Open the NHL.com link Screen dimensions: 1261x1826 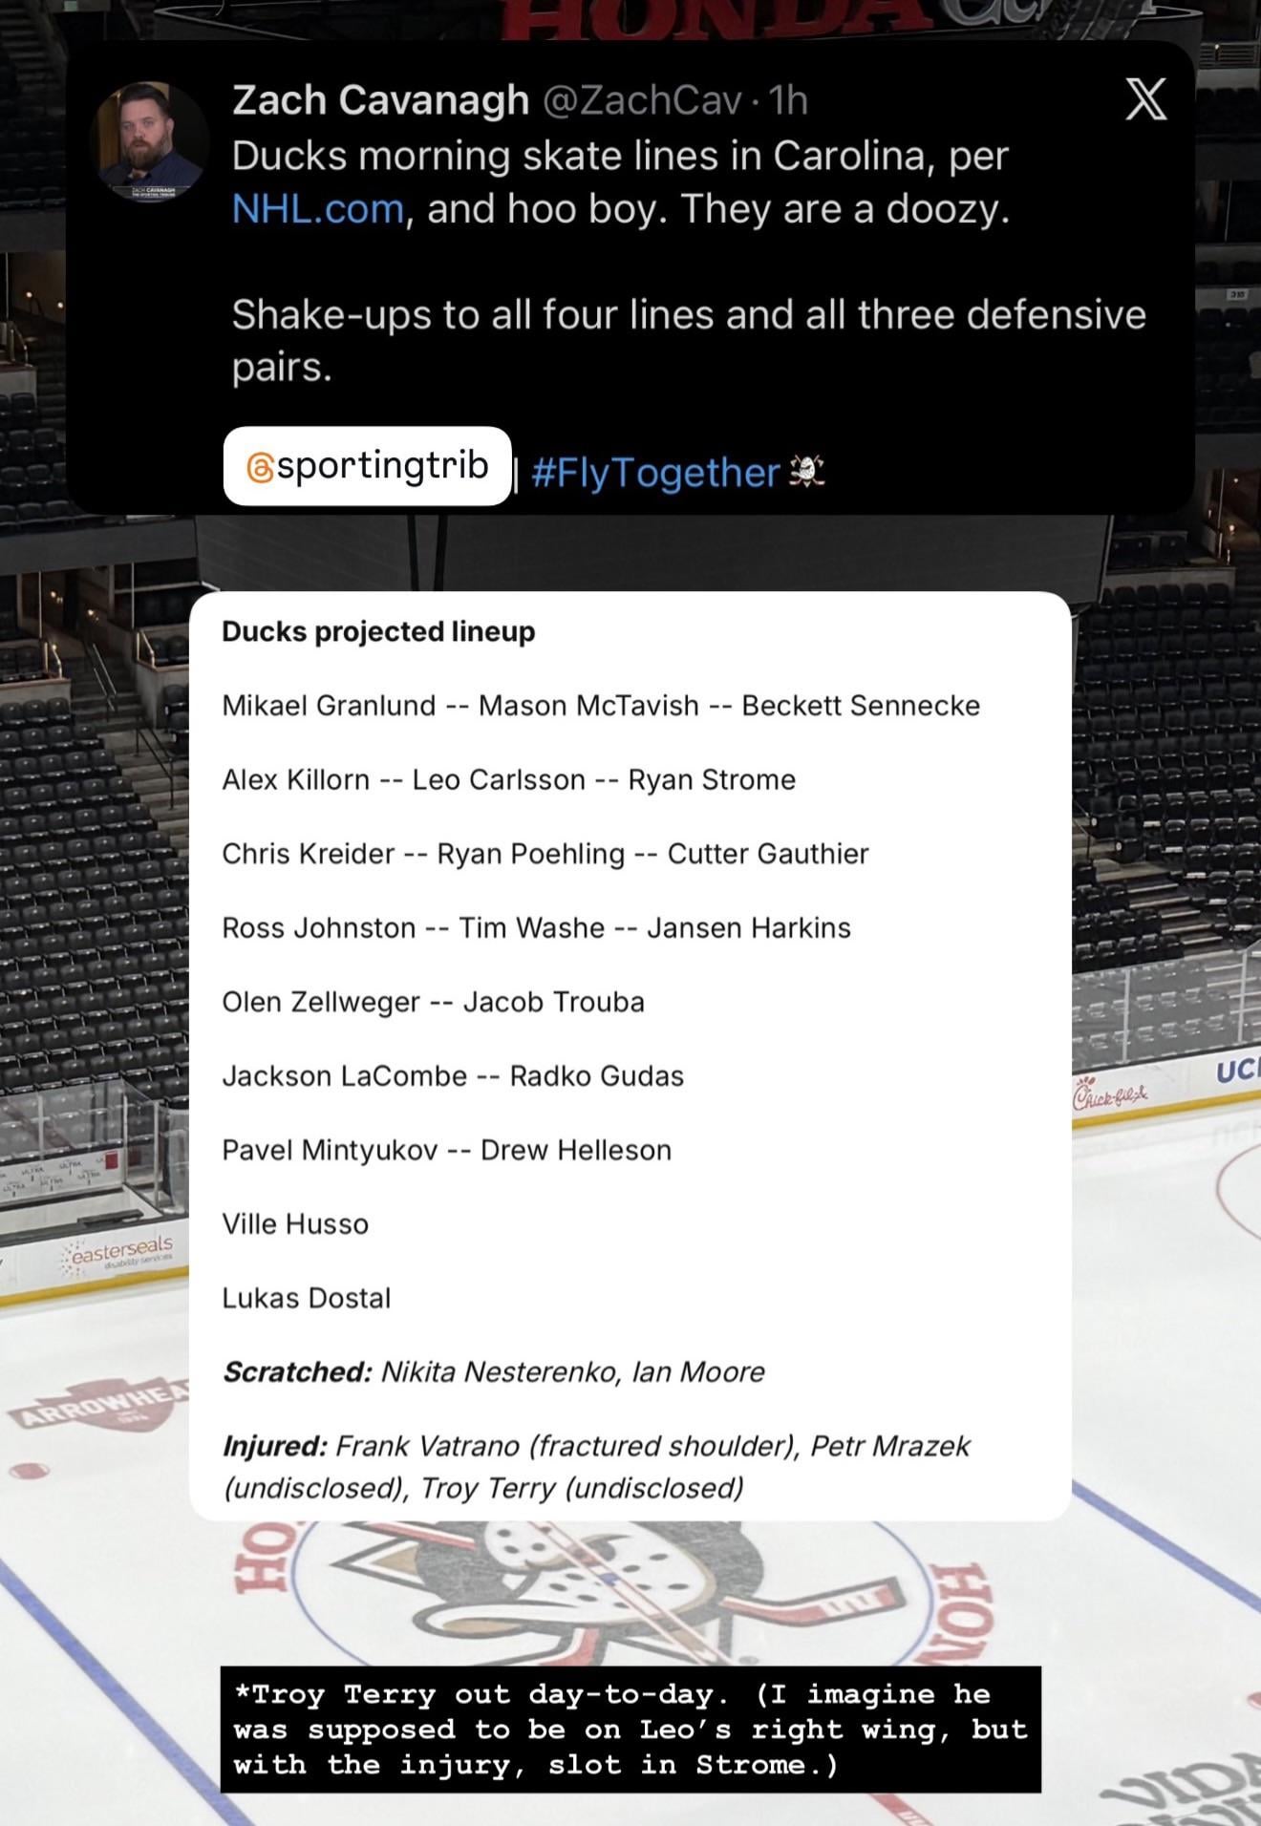tap(317, 208)
